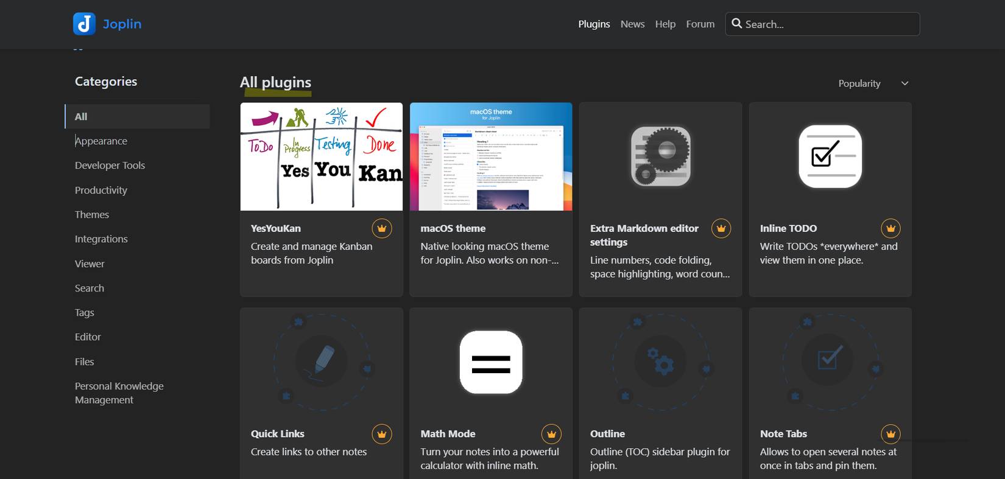Image resolution: width=1005 pixels, height=479 pixels.
Task: Choose the Developer Tools category
Action: click(x=110, y=166)
